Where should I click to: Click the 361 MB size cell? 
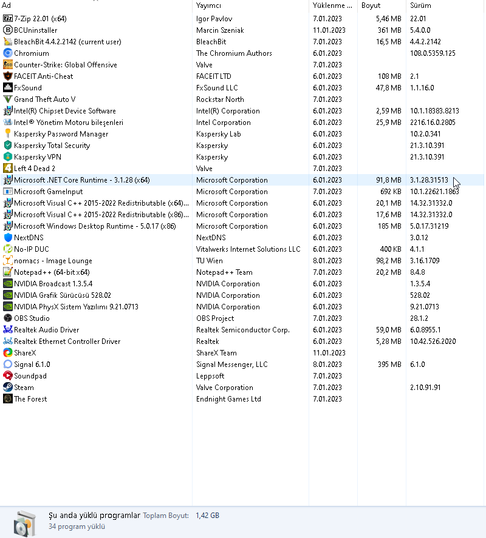[x=389, y=30]
